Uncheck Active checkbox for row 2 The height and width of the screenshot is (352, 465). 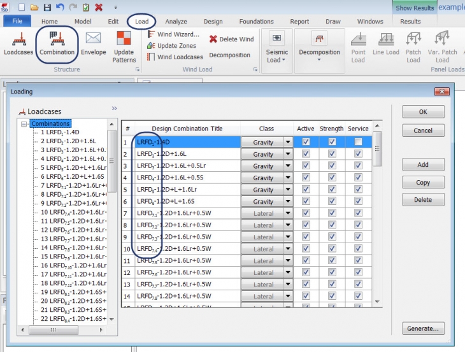306,154
